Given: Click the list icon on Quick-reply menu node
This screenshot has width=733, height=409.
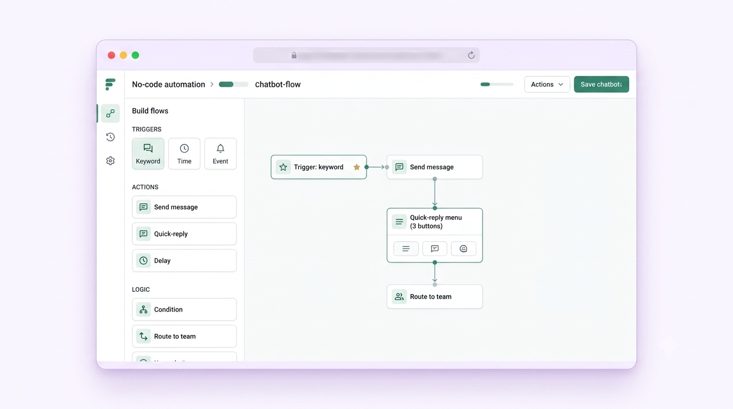Looking at the screenshot, I should click(x=399, y=222).
